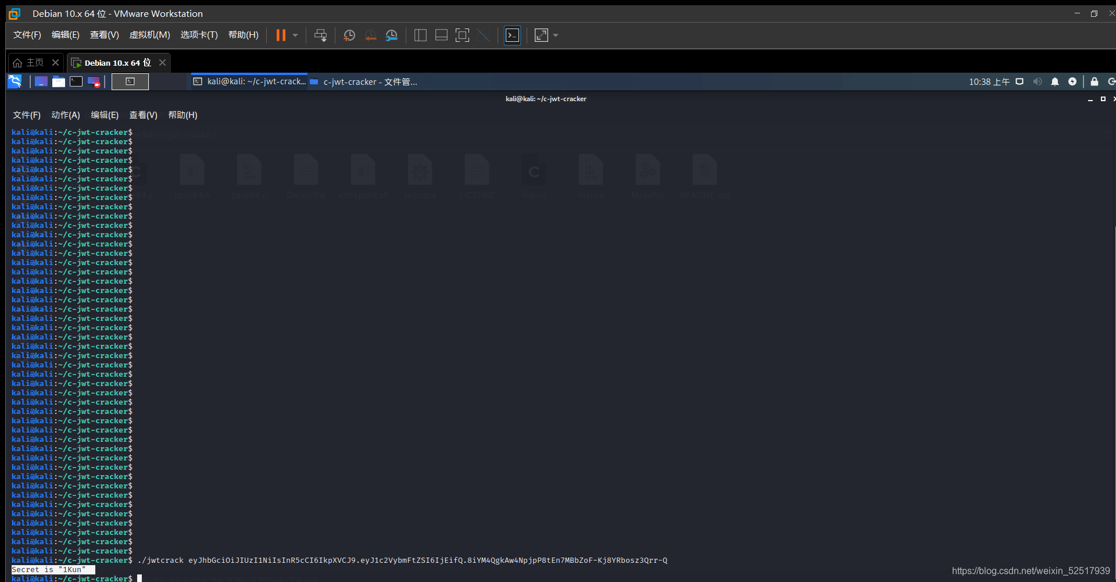Viewport: 1116px width, 582px height.
Task: Open the Kali dragon applications menu
Action: click(15, 81)
